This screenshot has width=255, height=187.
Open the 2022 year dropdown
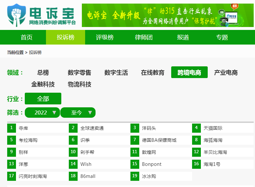pos(42,113)
